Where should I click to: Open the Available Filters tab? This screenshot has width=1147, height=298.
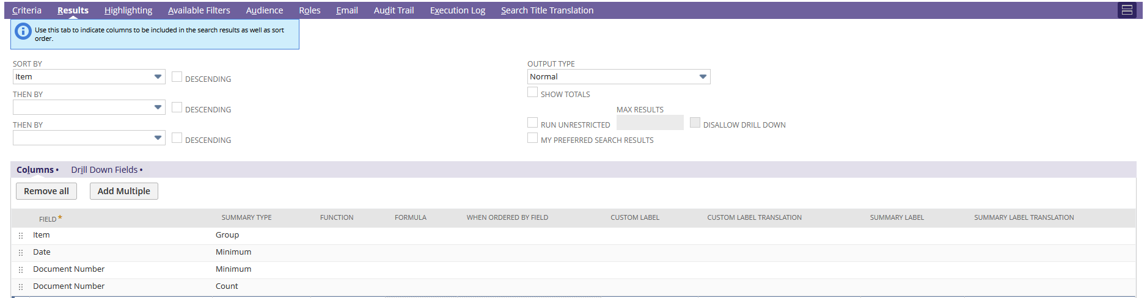pos(199,10)
